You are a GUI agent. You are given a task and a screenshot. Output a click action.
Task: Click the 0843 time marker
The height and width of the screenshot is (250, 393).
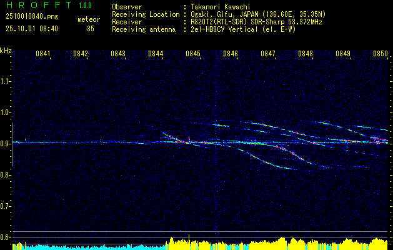pos(118,54)
